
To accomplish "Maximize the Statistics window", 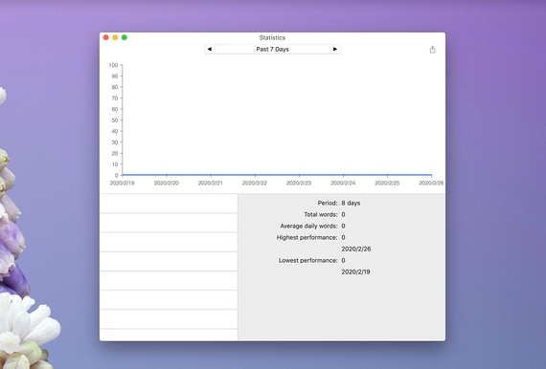I will (x=125, y=37).
